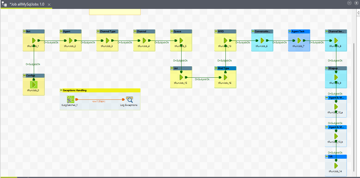Collapse the Queue subjob box
This screenshot has height=178, width=360.
(172, 31)
